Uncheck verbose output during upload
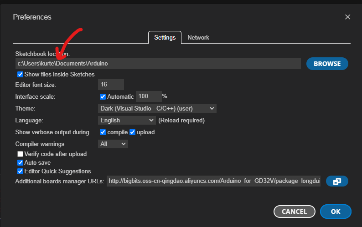 [133, 132]
